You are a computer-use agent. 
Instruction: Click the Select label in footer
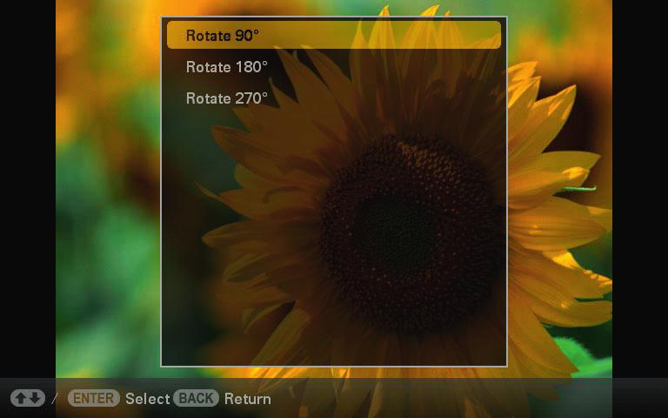pyautogui.click(x=147, y=399)
